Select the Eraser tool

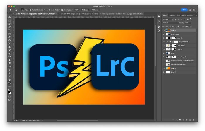pyautogui.click(x=10, y=53)
